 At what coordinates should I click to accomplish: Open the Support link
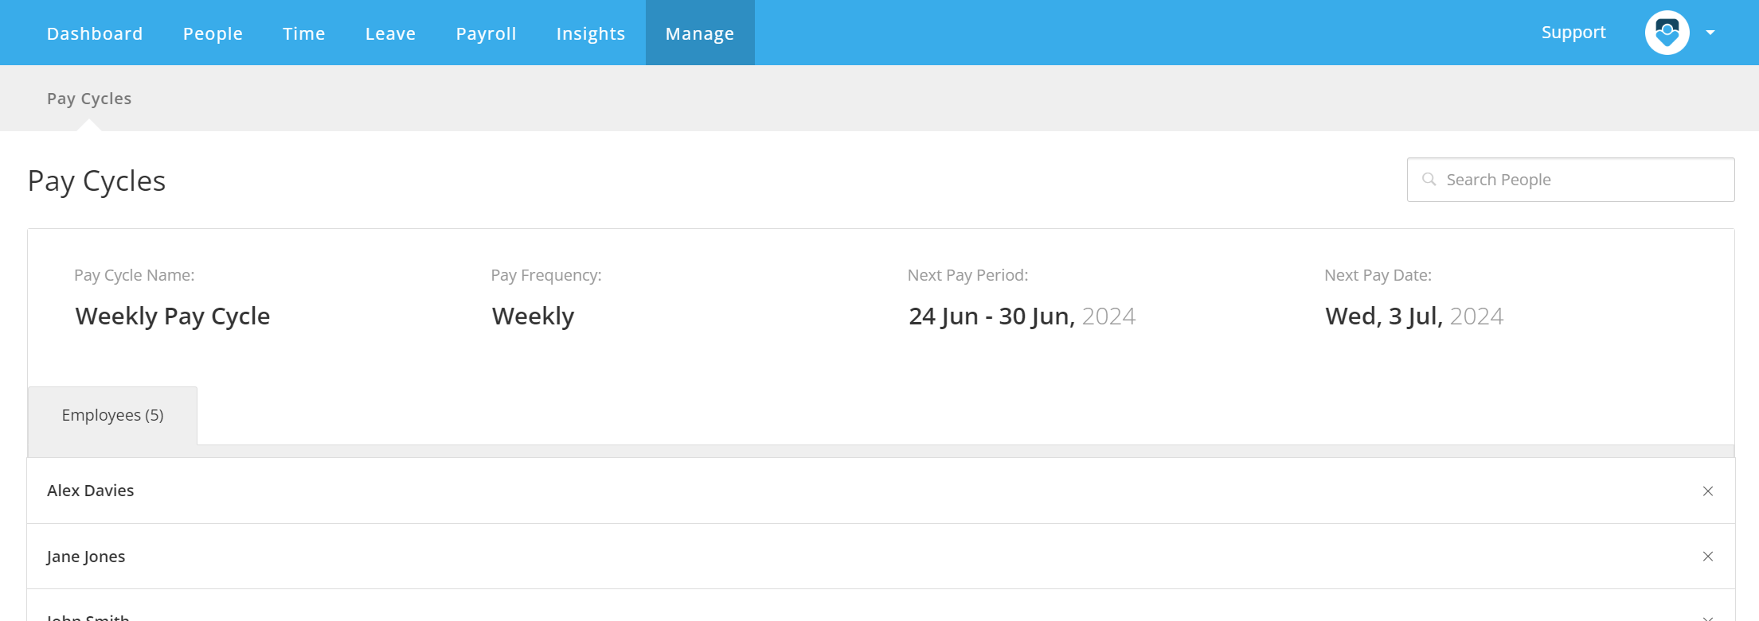[1573, 33]
